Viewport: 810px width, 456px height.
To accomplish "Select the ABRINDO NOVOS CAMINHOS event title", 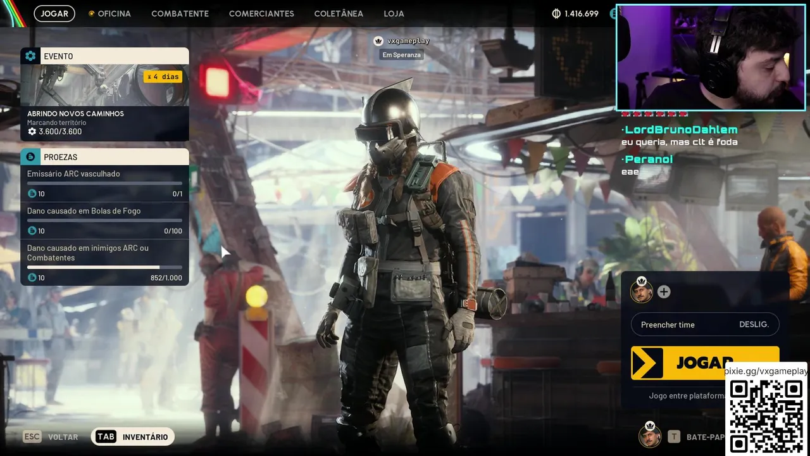I will click(x=75, y=113).
